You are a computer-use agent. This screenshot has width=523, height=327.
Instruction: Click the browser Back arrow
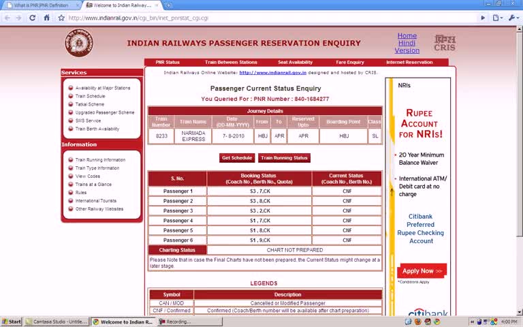coord(7,18)
